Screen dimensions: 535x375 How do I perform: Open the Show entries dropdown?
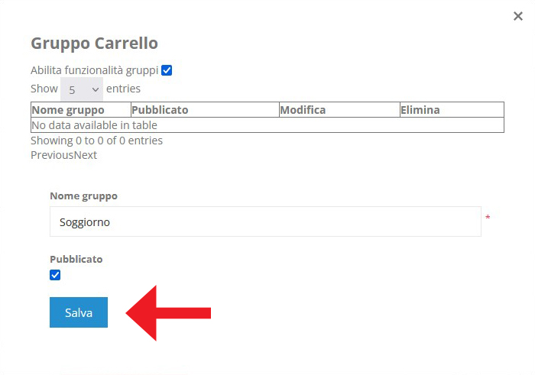(82, 89)
